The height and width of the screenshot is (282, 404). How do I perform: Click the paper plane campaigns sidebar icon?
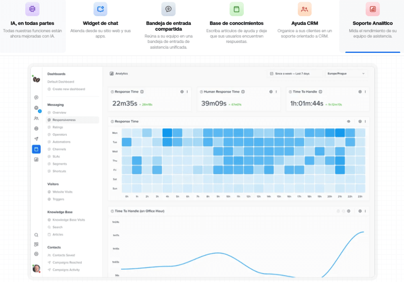click(x=36, y=139)
